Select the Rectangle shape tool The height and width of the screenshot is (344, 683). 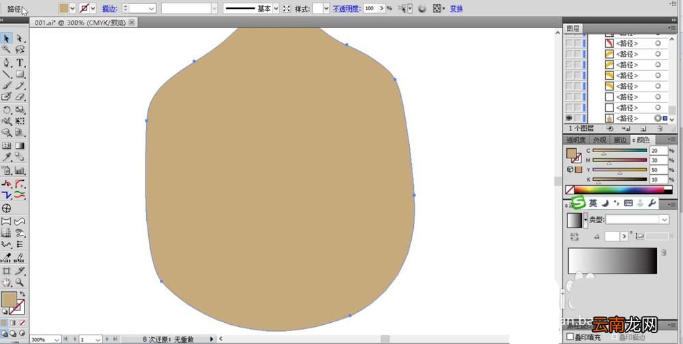[20, 74]
